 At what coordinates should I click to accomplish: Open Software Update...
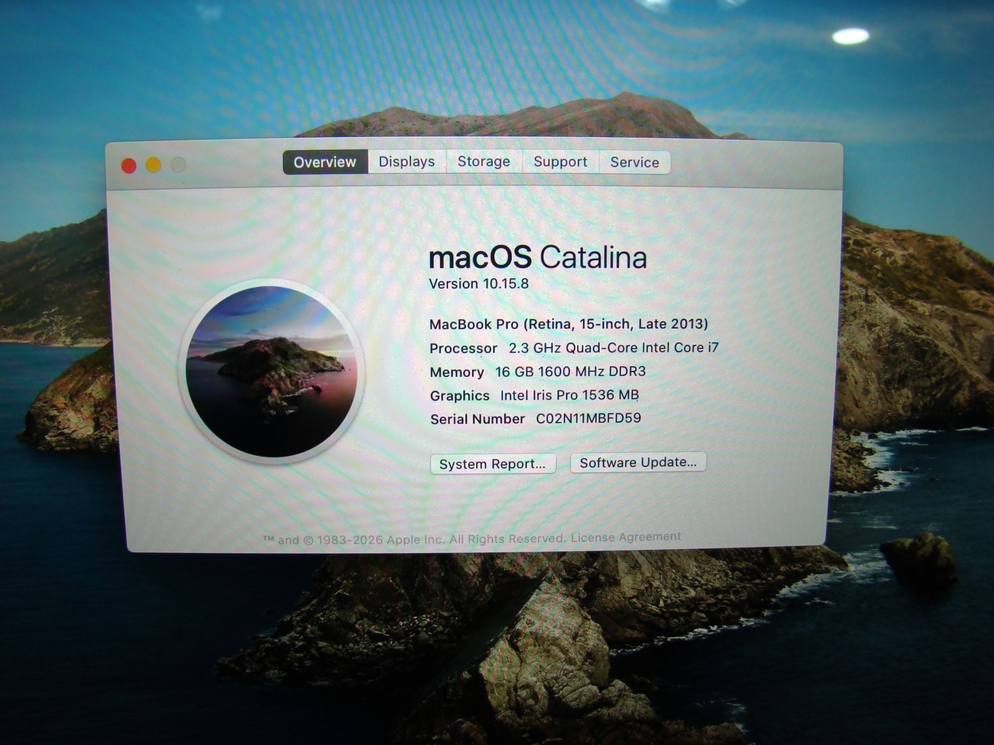point(637,462)
